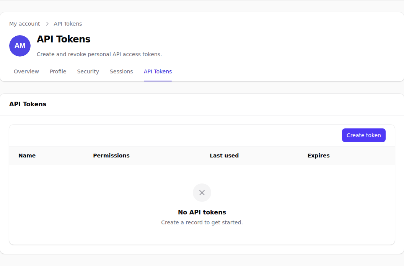The image size is (404, 266).
Task: Click 'Create and revoke personal API access tokens.' description
Action: pos(99,54)
